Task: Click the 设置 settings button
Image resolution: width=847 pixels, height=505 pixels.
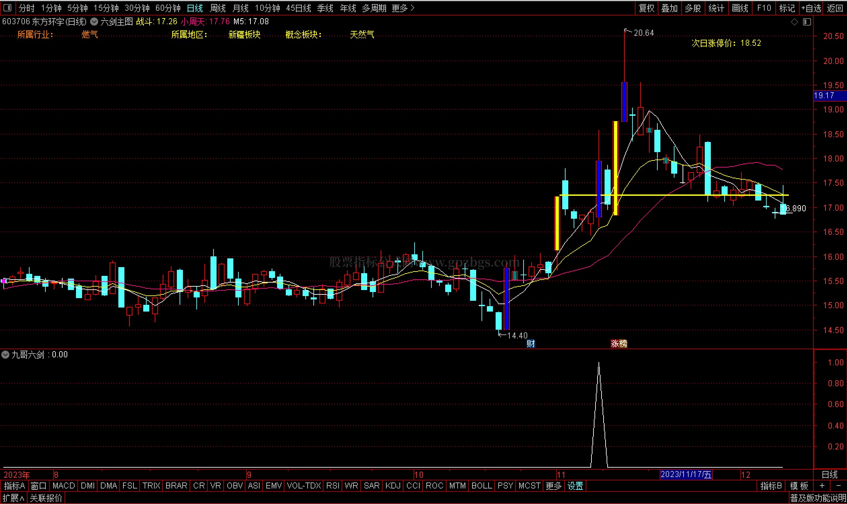Action: coord(575,486)
